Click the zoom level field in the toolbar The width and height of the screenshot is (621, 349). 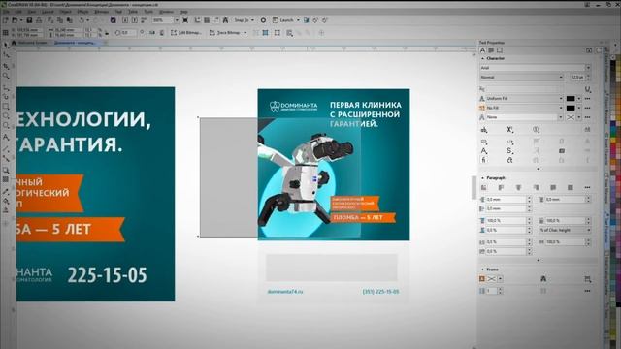click(162, 20)
